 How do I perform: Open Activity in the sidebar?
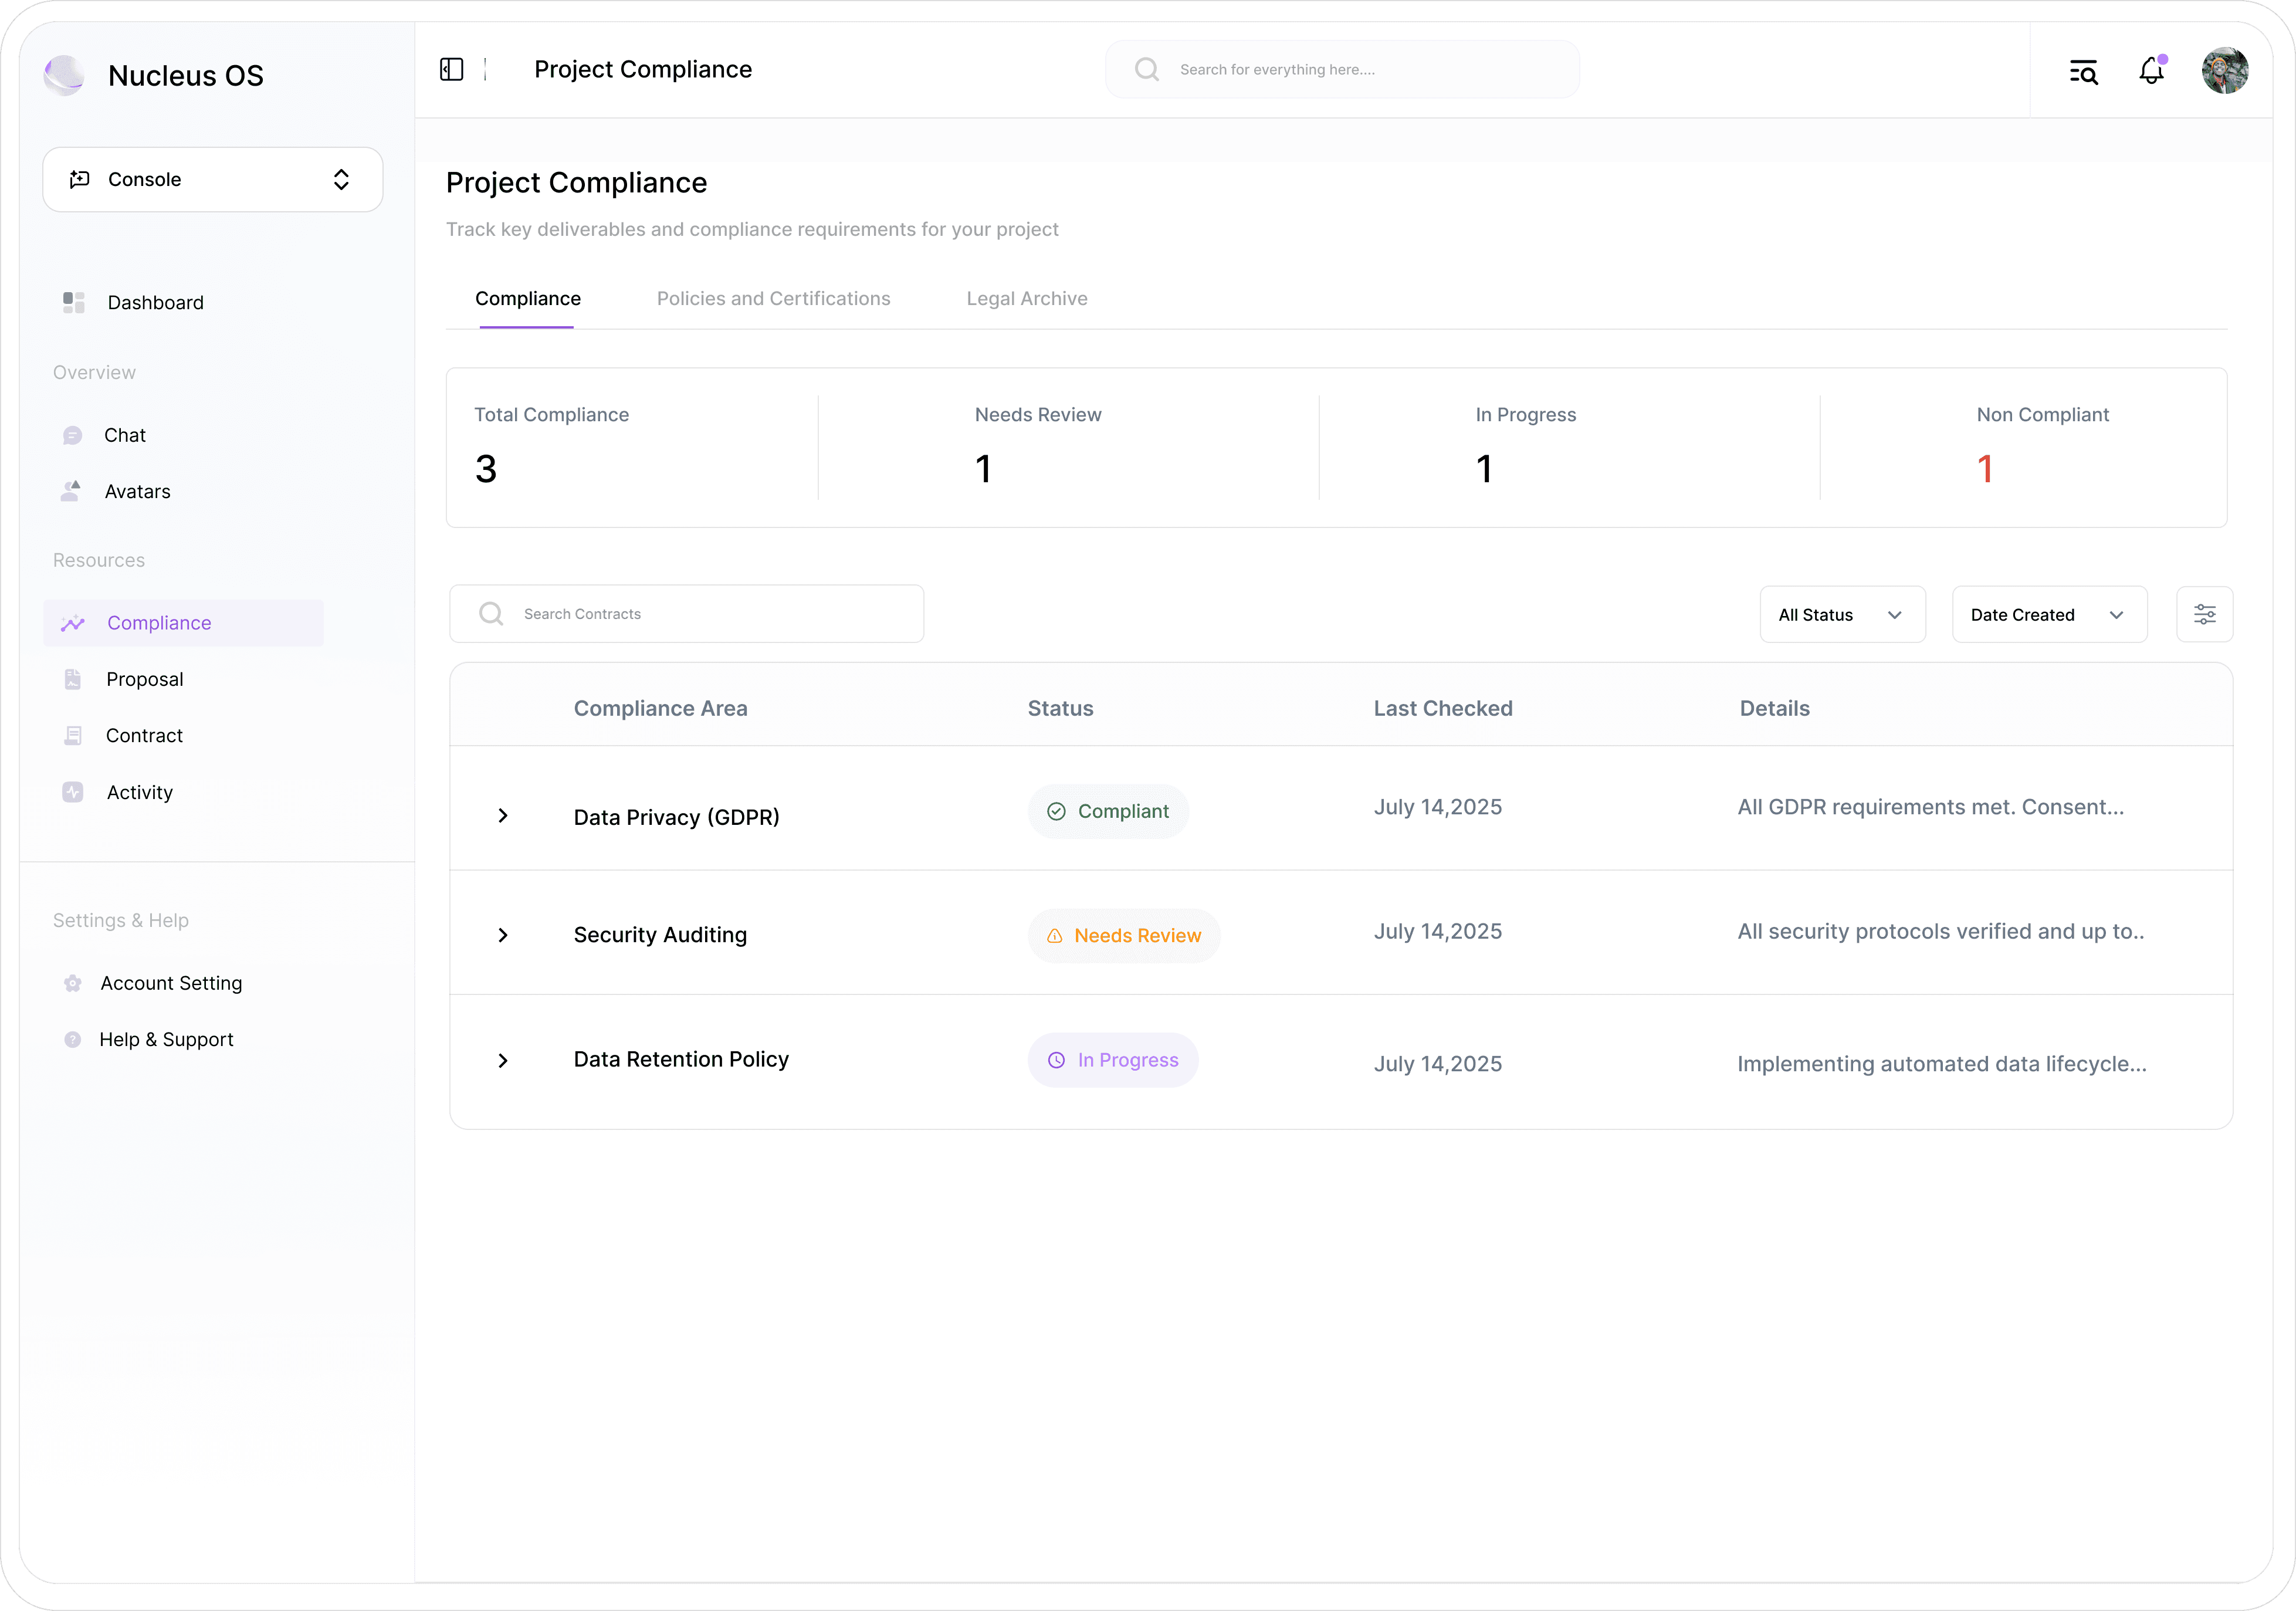(139, 792)
